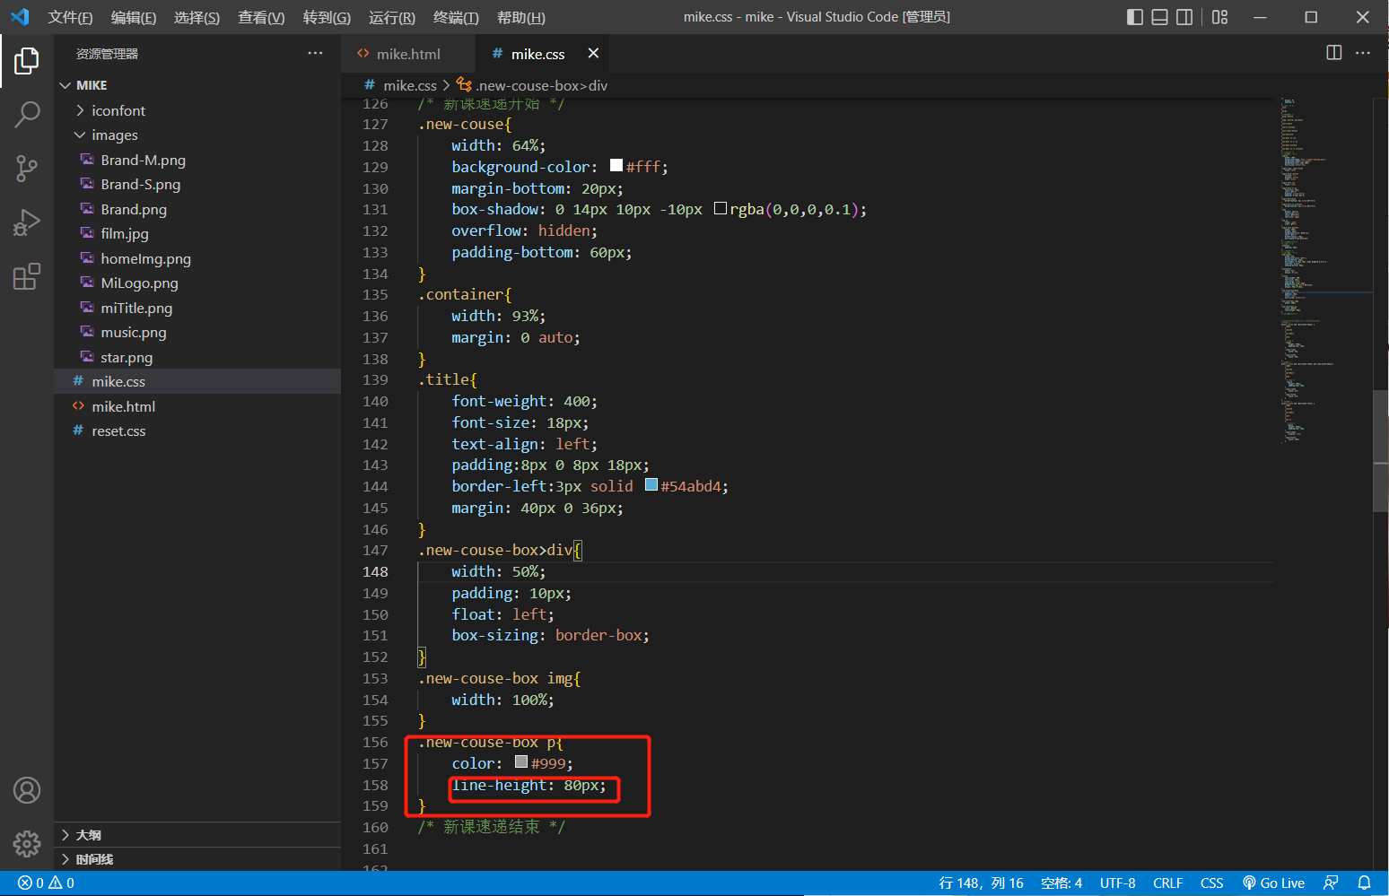1389x896 pixels.
Task: Select mike.css in file tree
Action: point(197,381)
